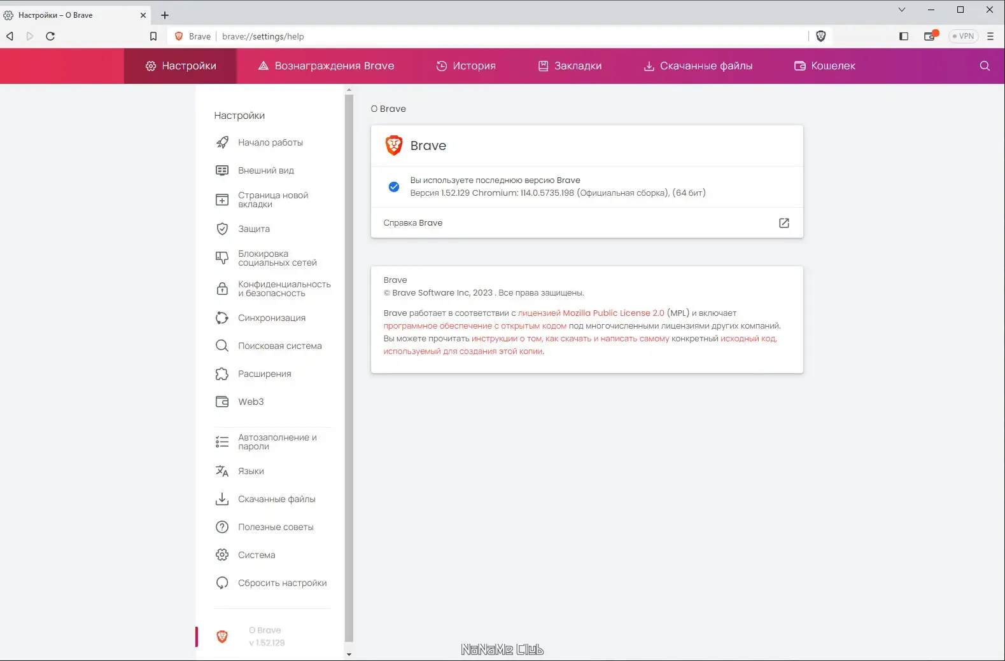The image size is (1005, 661).
Task: Click the version text 1.52.129 Chromium line
Action: point(558,193)
